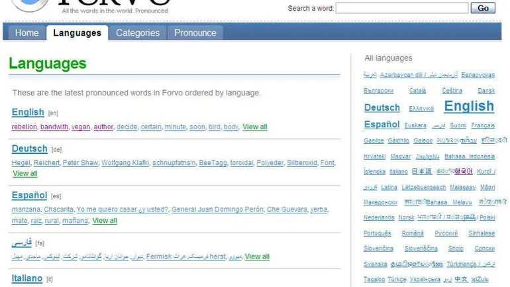Screen dimensions: 510x287
Task: Open the 'Wolfgang Klafki' word link
Action: pyautogui.click(x=125, y=163)
